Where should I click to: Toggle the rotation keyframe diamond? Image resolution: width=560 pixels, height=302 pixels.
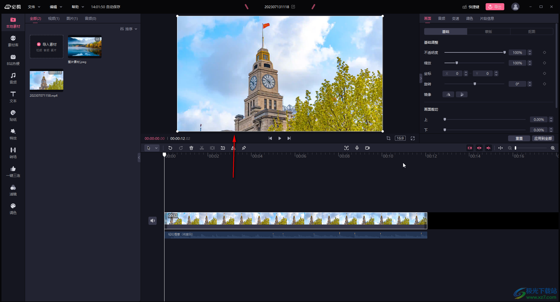click(545, 84)
